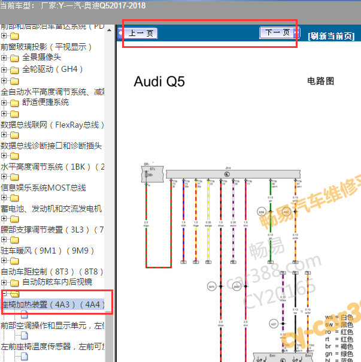361x362 pixels.
Task: Expand the 全轮驱动（GH4） tree node
Action: pos(4,70)
